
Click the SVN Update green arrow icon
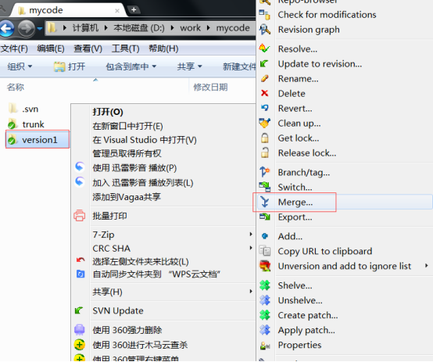79,310
